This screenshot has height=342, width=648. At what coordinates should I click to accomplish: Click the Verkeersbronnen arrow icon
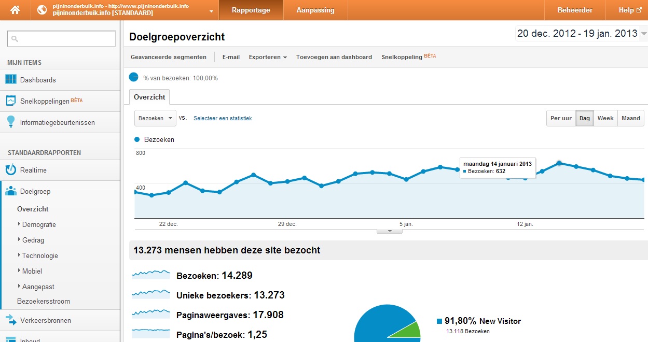tap(11, 320)
